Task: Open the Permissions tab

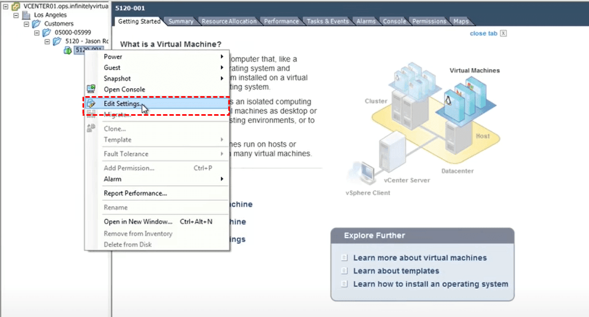Action: 429,21
